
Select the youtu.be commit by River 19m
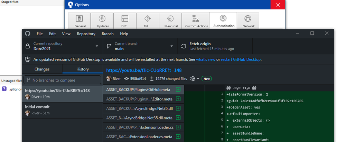[x=62, y=94]
